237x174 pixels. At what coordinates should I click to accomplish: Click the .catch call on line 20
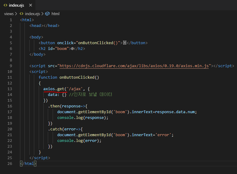(x=55, y=129)
